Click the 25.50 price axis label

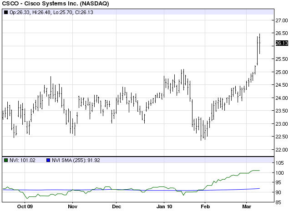[x=282, y=59]
